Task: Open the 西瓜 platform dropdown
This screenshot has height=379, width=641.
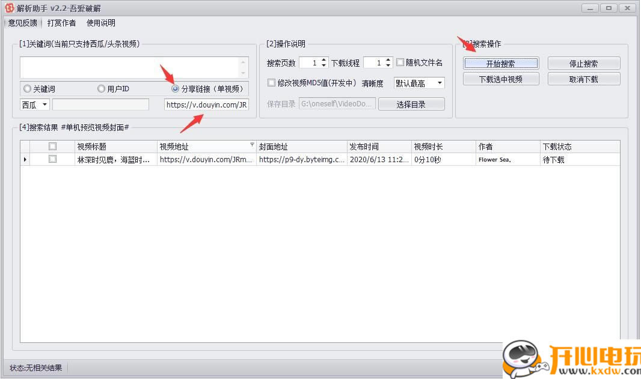Action: tap(34, 104)
